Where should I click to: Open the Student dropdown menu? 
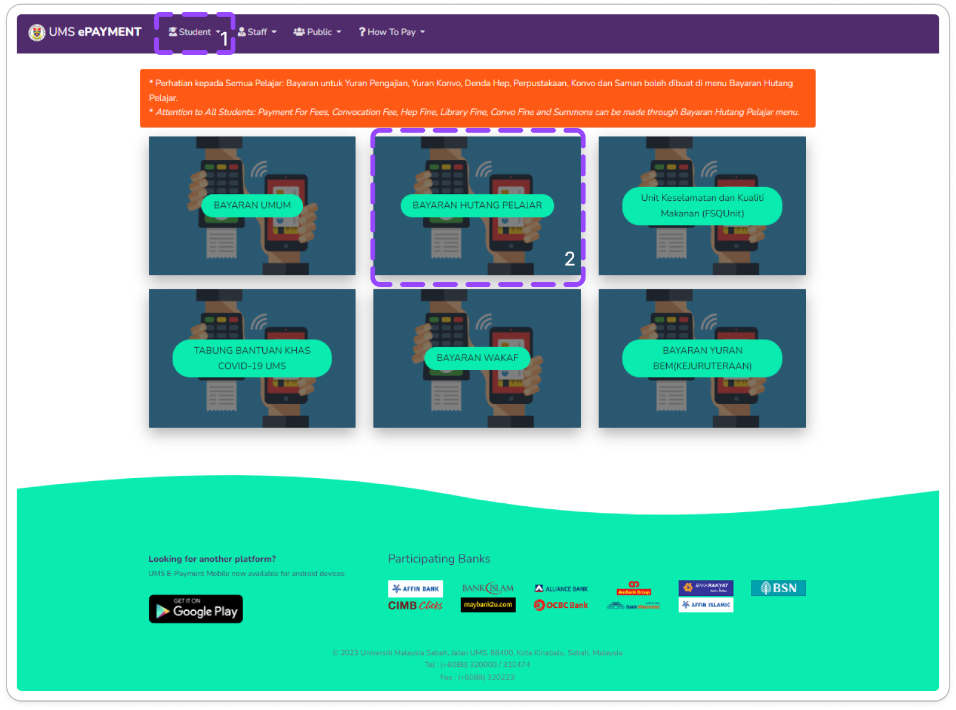click(x=194, y=32)
